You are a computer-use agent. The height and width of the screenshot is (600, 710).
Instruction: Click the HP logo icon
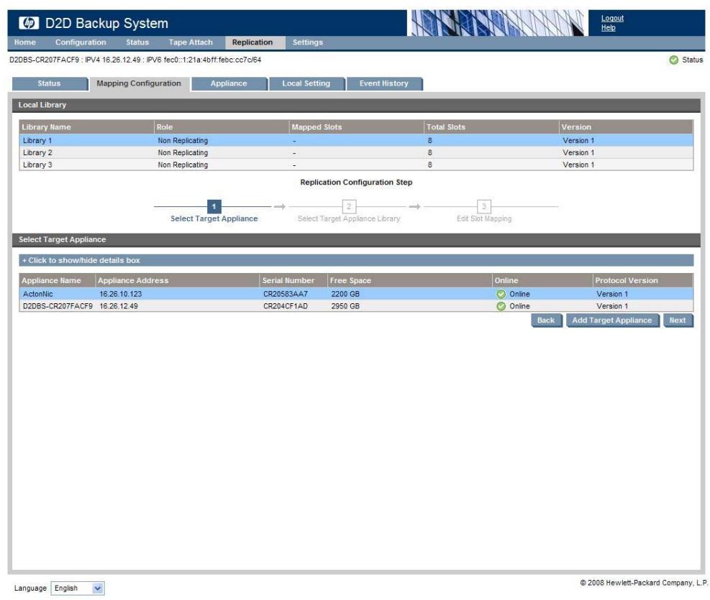click(29, 22)
